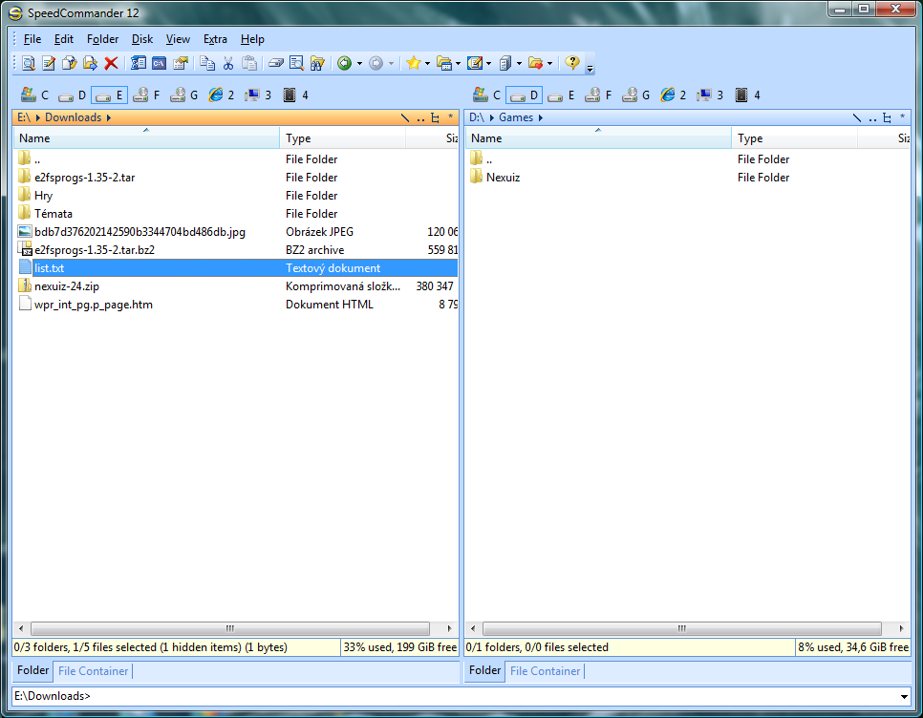Click right panel parent folder dots button
The width and height of the screenshot is (923, 718).
[872, 117]
